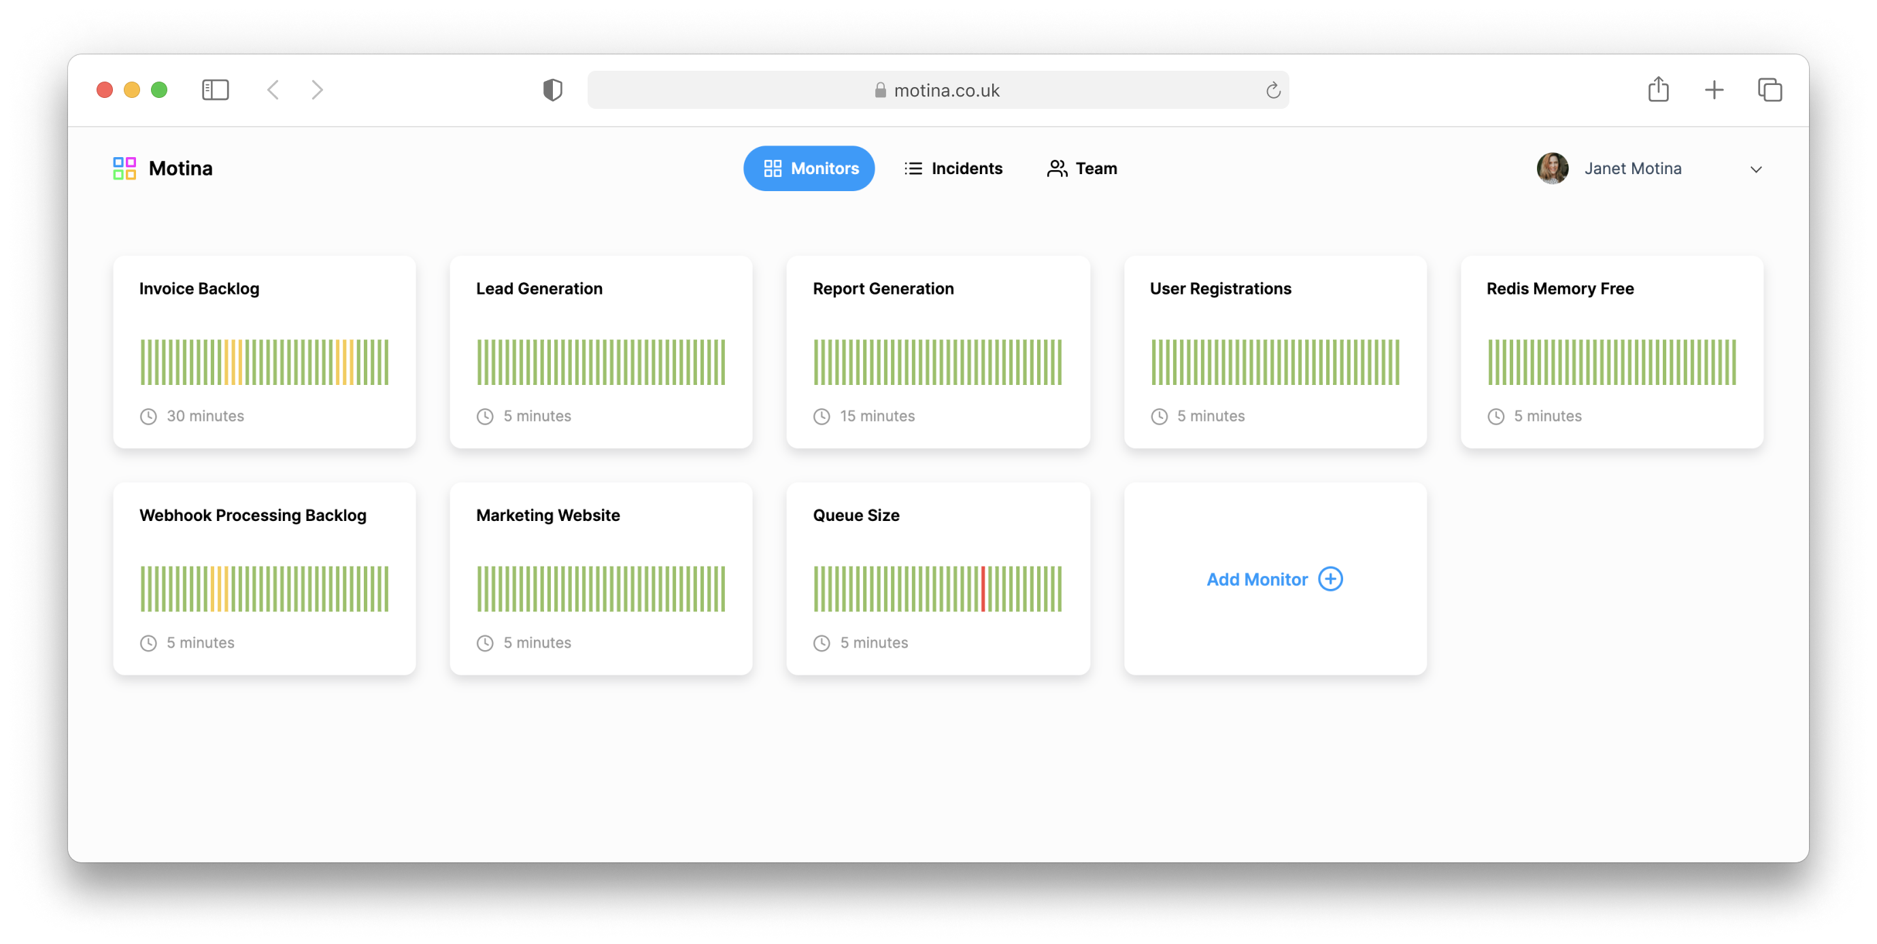The image size is (1877, 944).
Task: Open the Invoice Backlog monitor title
Action: (x=199, y=288)
